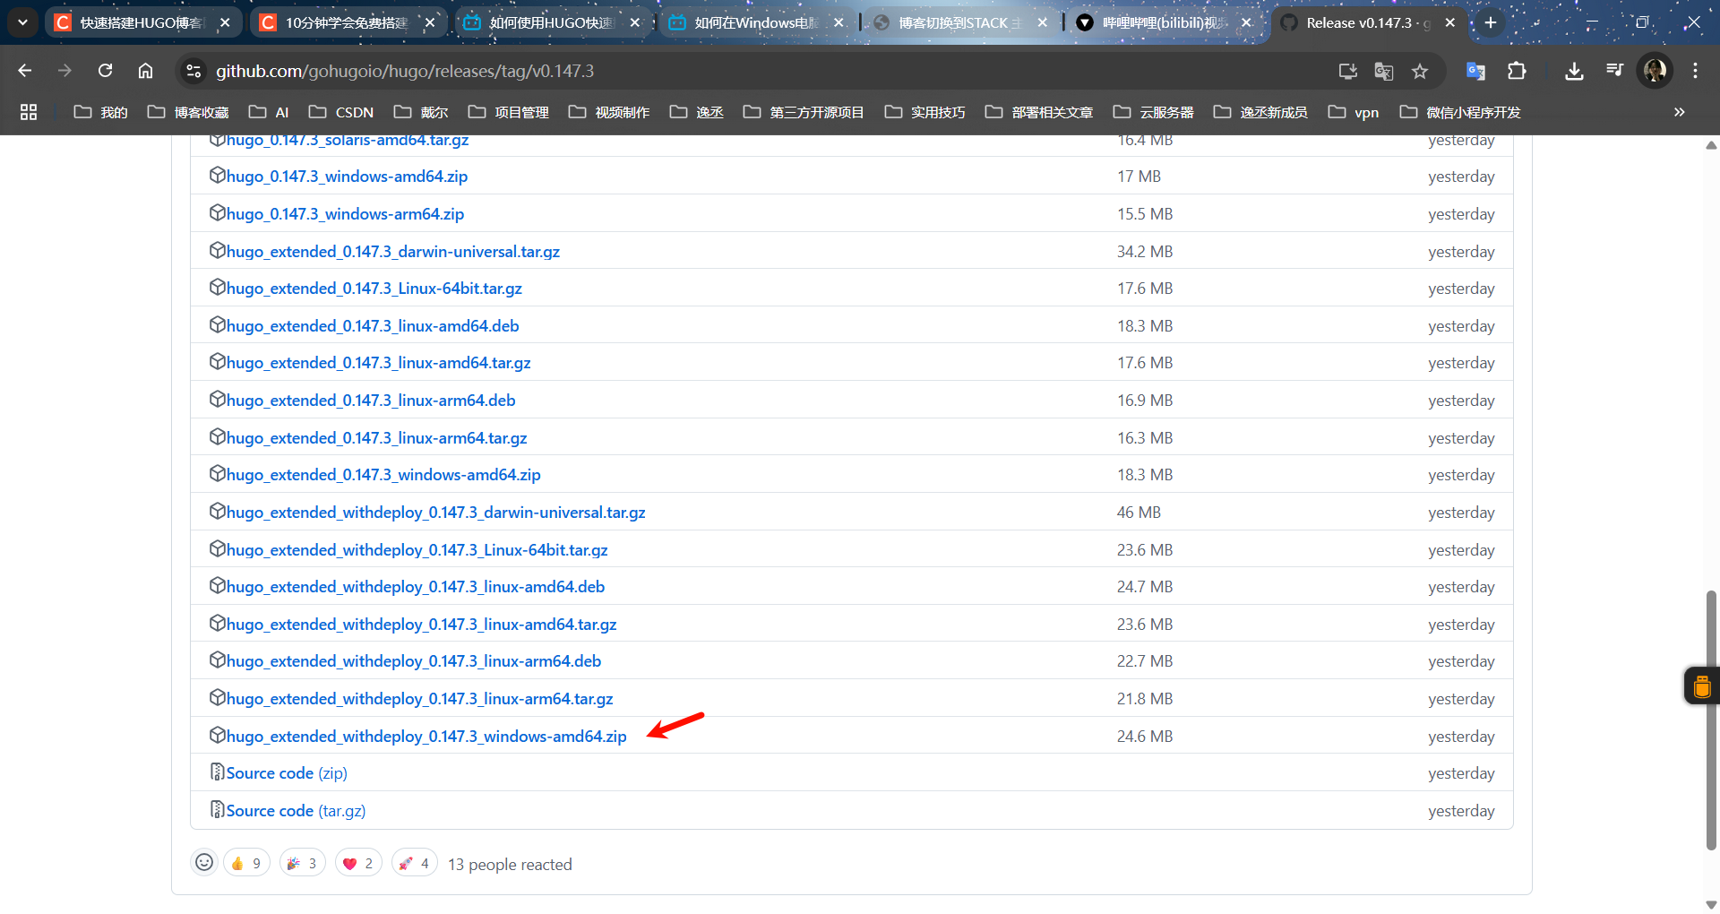Toggle the heart reaction with 2
The height and width of the screenshot is (914, 1720).
click(x=358, y=863)
